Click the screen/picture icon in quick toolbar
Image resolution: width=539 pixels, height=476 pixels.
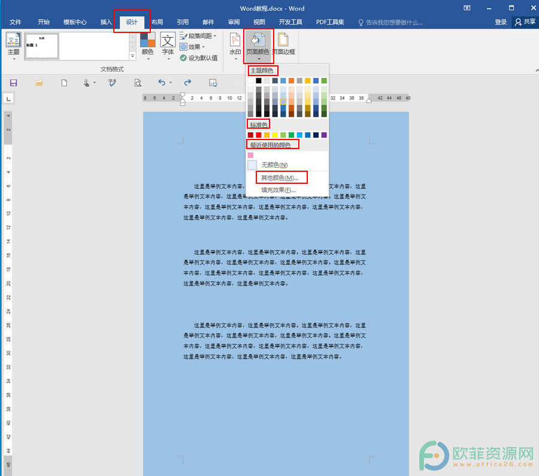(213, 83)
